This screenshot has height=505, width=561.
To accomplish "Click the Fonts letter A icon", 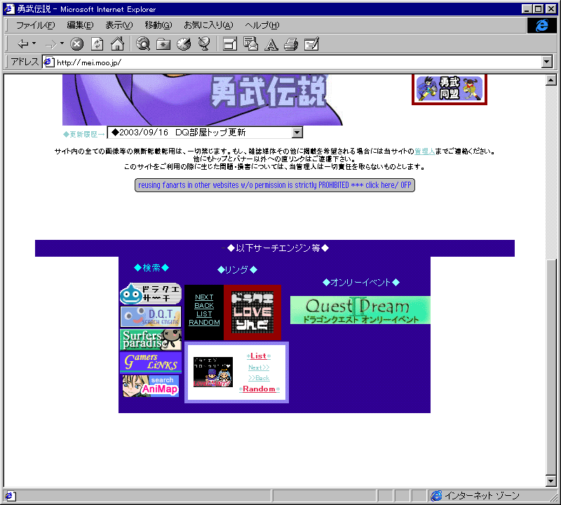I will [271, 44].
